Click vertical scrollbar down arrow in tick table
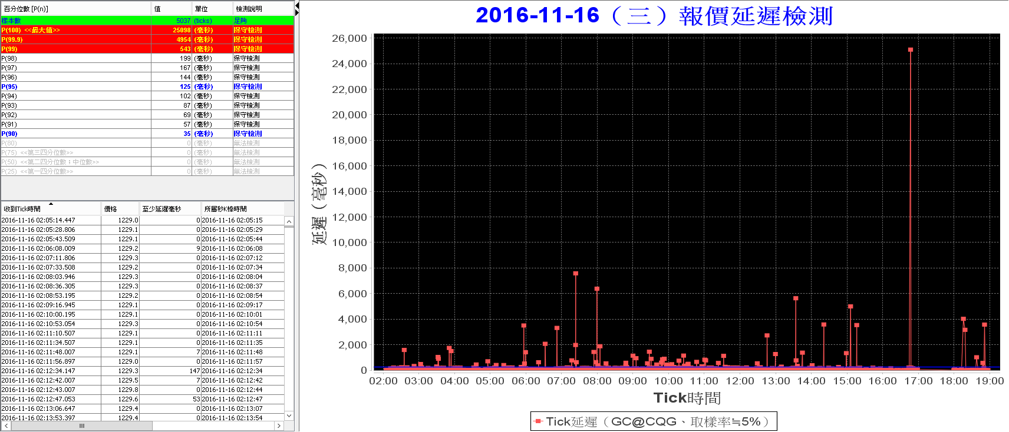The width and height of the screenshot is (1009, 432). (289, 416)
